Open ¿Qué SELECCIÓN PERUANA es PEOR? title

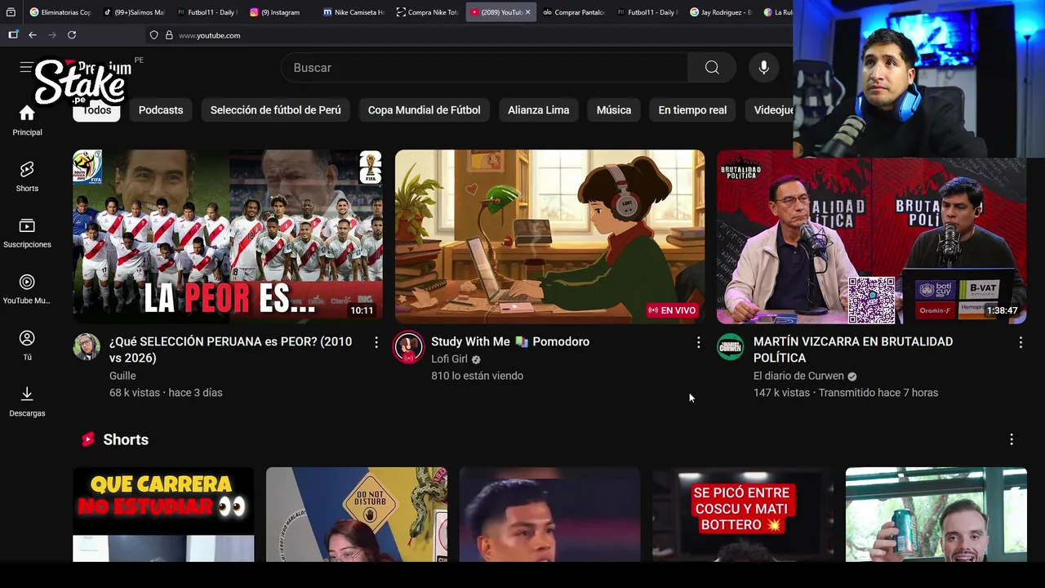pyautogui.click(x=231, y=350)
